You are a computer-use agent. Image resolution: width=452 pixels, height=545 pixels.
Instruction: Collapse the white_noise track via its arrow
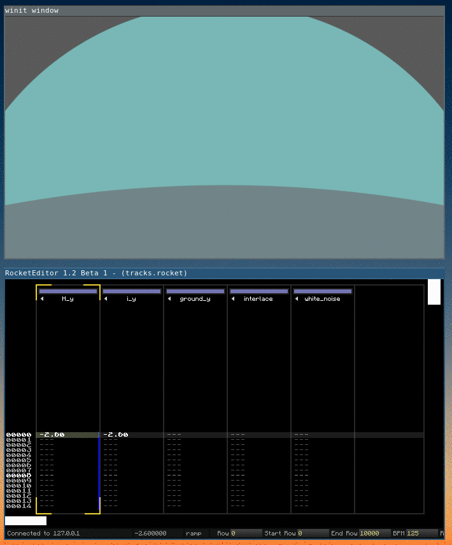click(x=297, y=299)
